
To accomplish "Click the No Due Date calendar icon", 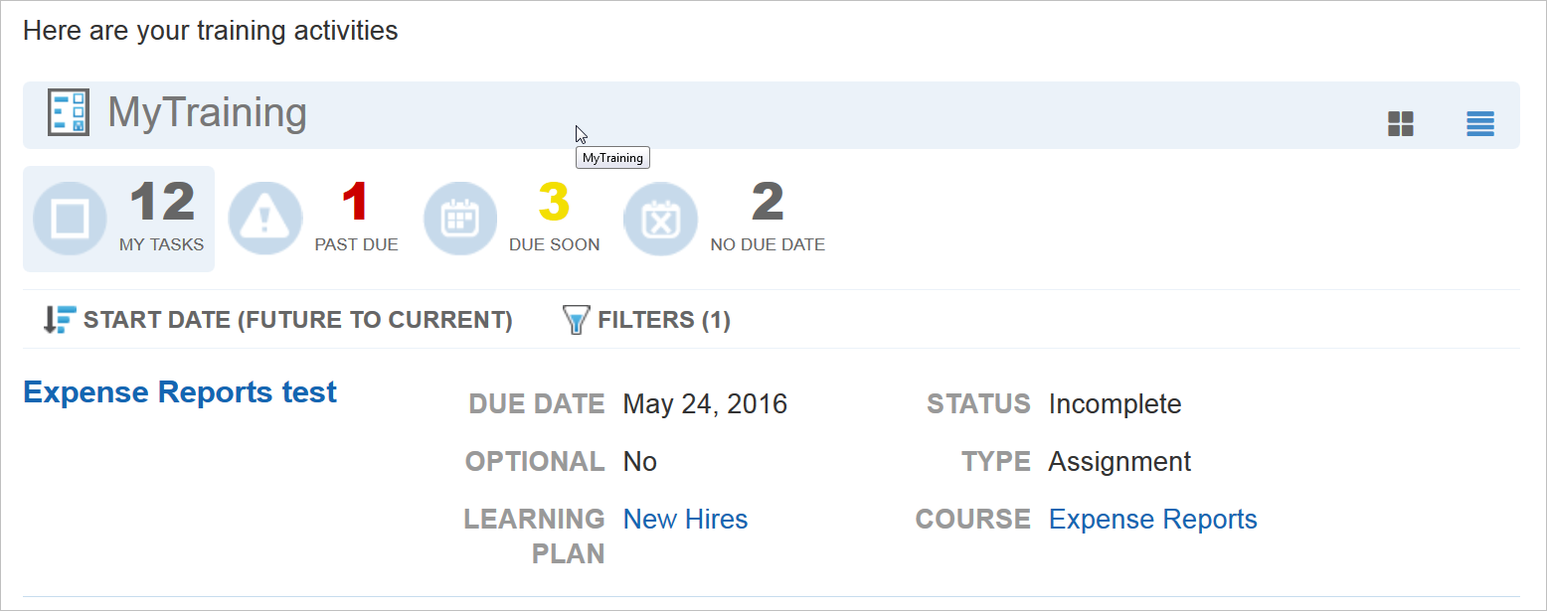I will tap(660, 219).
